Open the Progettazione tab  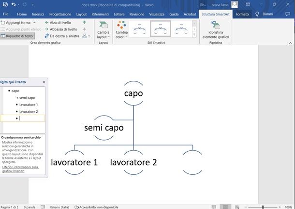[x=60, y=14]
